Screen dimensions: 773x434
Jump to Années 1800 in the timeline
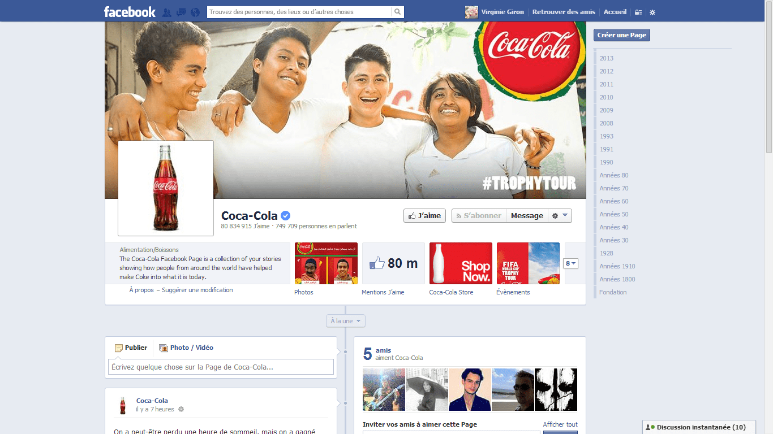[617, 279]
